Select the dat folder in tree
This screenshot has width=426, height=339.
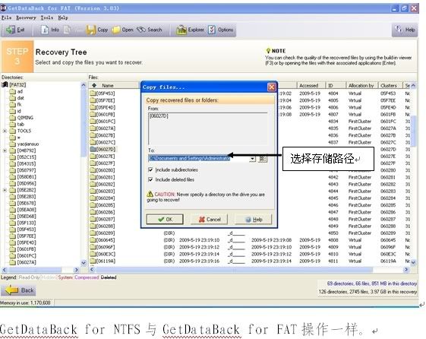click(21, 98)
